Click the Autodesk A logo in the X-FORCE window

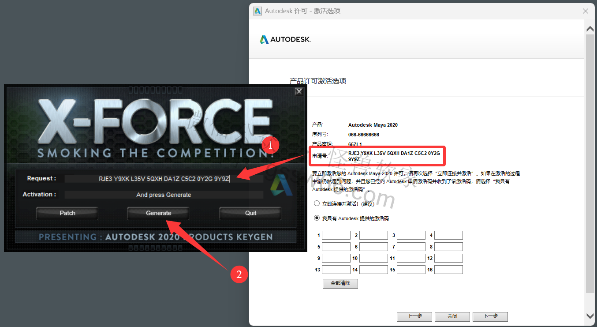[282, 185]
